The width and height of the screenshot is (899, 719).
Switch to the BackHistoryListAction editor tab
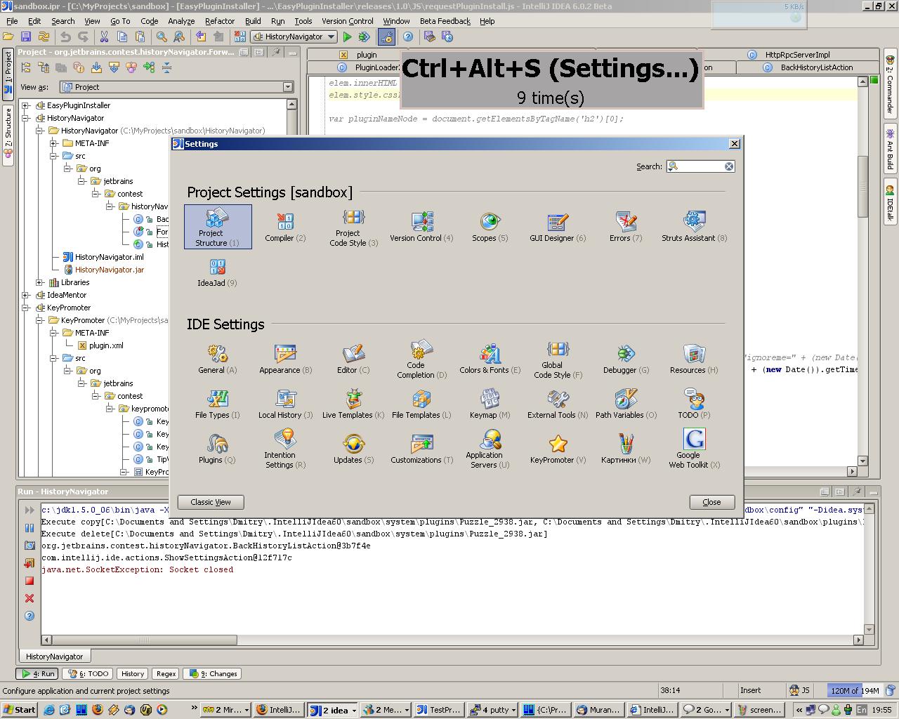816,67
